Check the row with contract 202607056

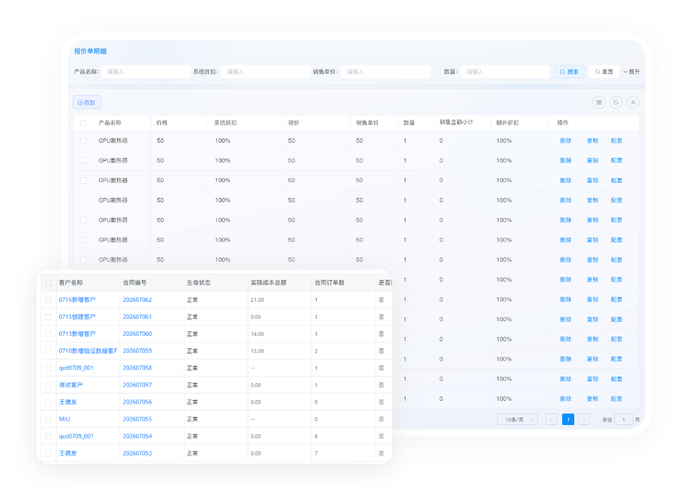49,403
